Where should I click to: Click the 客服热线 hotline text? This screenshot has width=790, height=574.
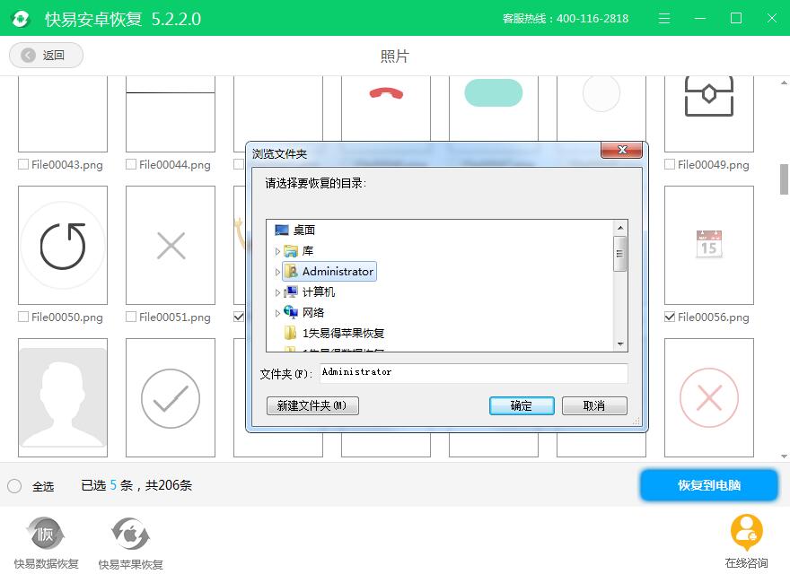[566, 19]
